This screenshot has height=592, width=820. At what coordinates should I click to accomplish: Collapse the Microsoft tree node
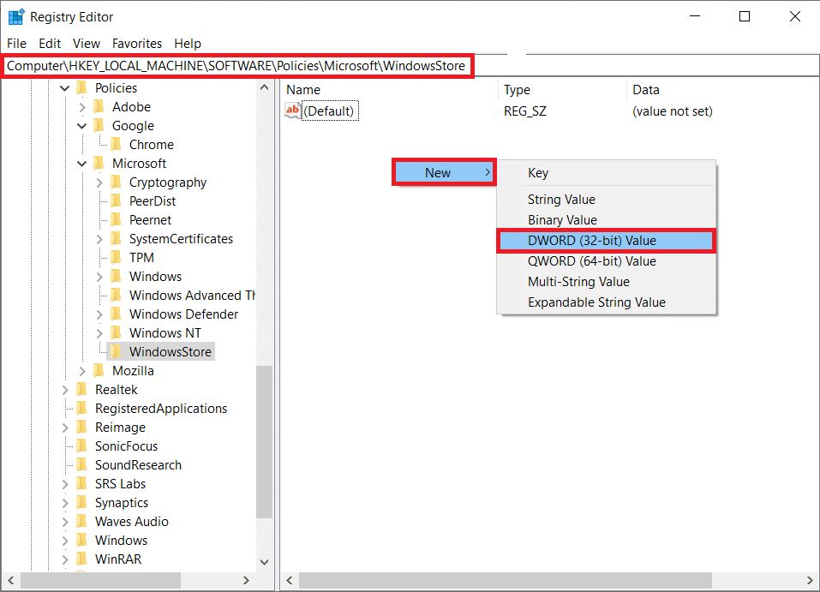pos(82,164)
